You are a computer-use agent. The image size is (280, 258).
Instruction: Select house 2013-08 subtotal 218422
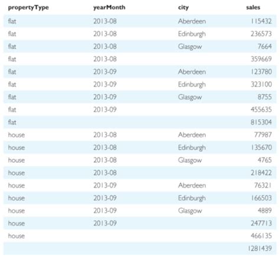261,173
